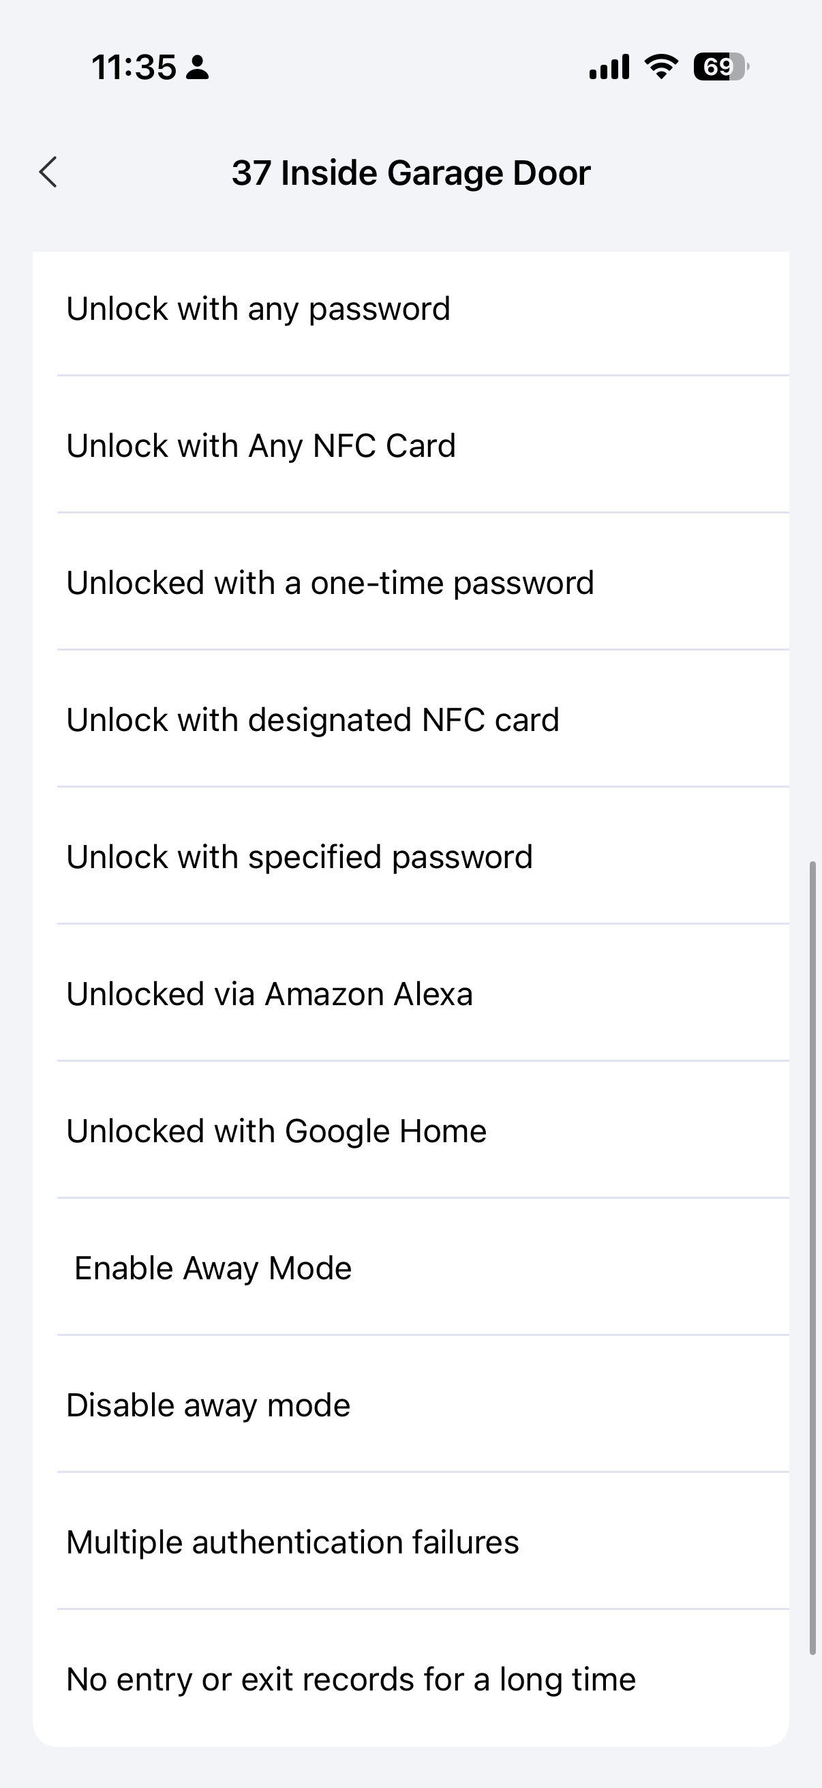Tap the cellular signal bars icon
Screen dimensions: 822x1788
tap(609, 67)
